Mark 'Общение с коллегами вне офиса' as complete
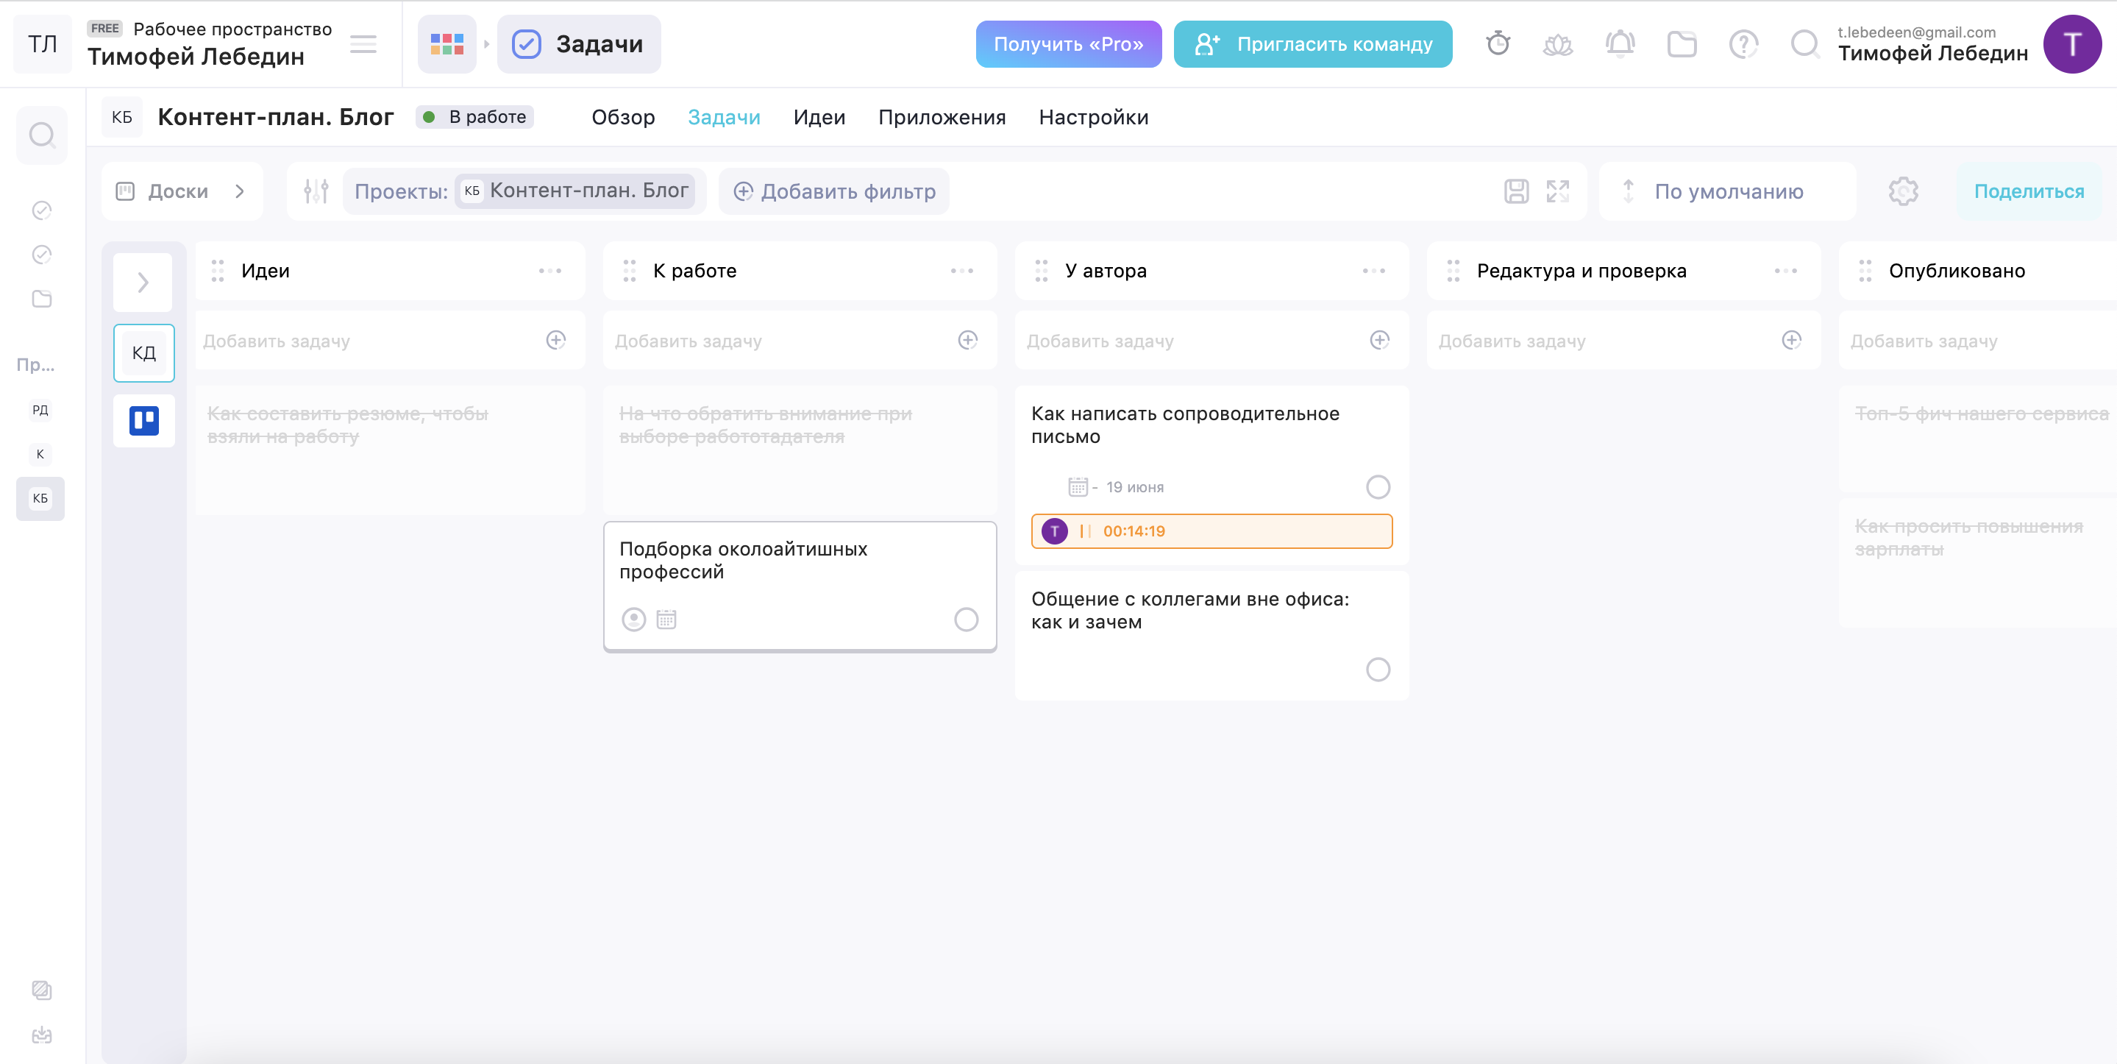 (x=1378, y=670)
